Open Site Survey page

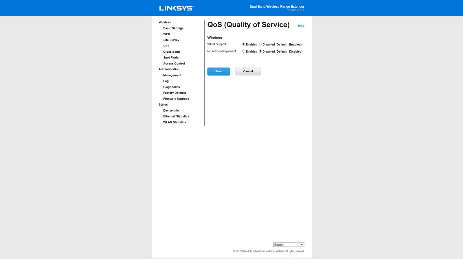coord(171,40)
